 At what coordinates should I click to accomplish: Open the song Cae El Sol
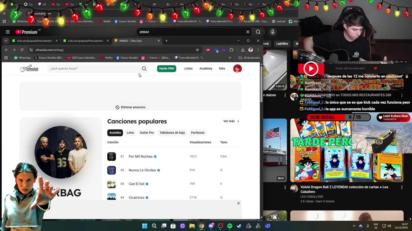[x=136, y=184]
